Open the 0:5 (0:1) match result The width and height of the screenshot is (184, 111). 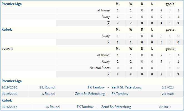click(165, 107)
